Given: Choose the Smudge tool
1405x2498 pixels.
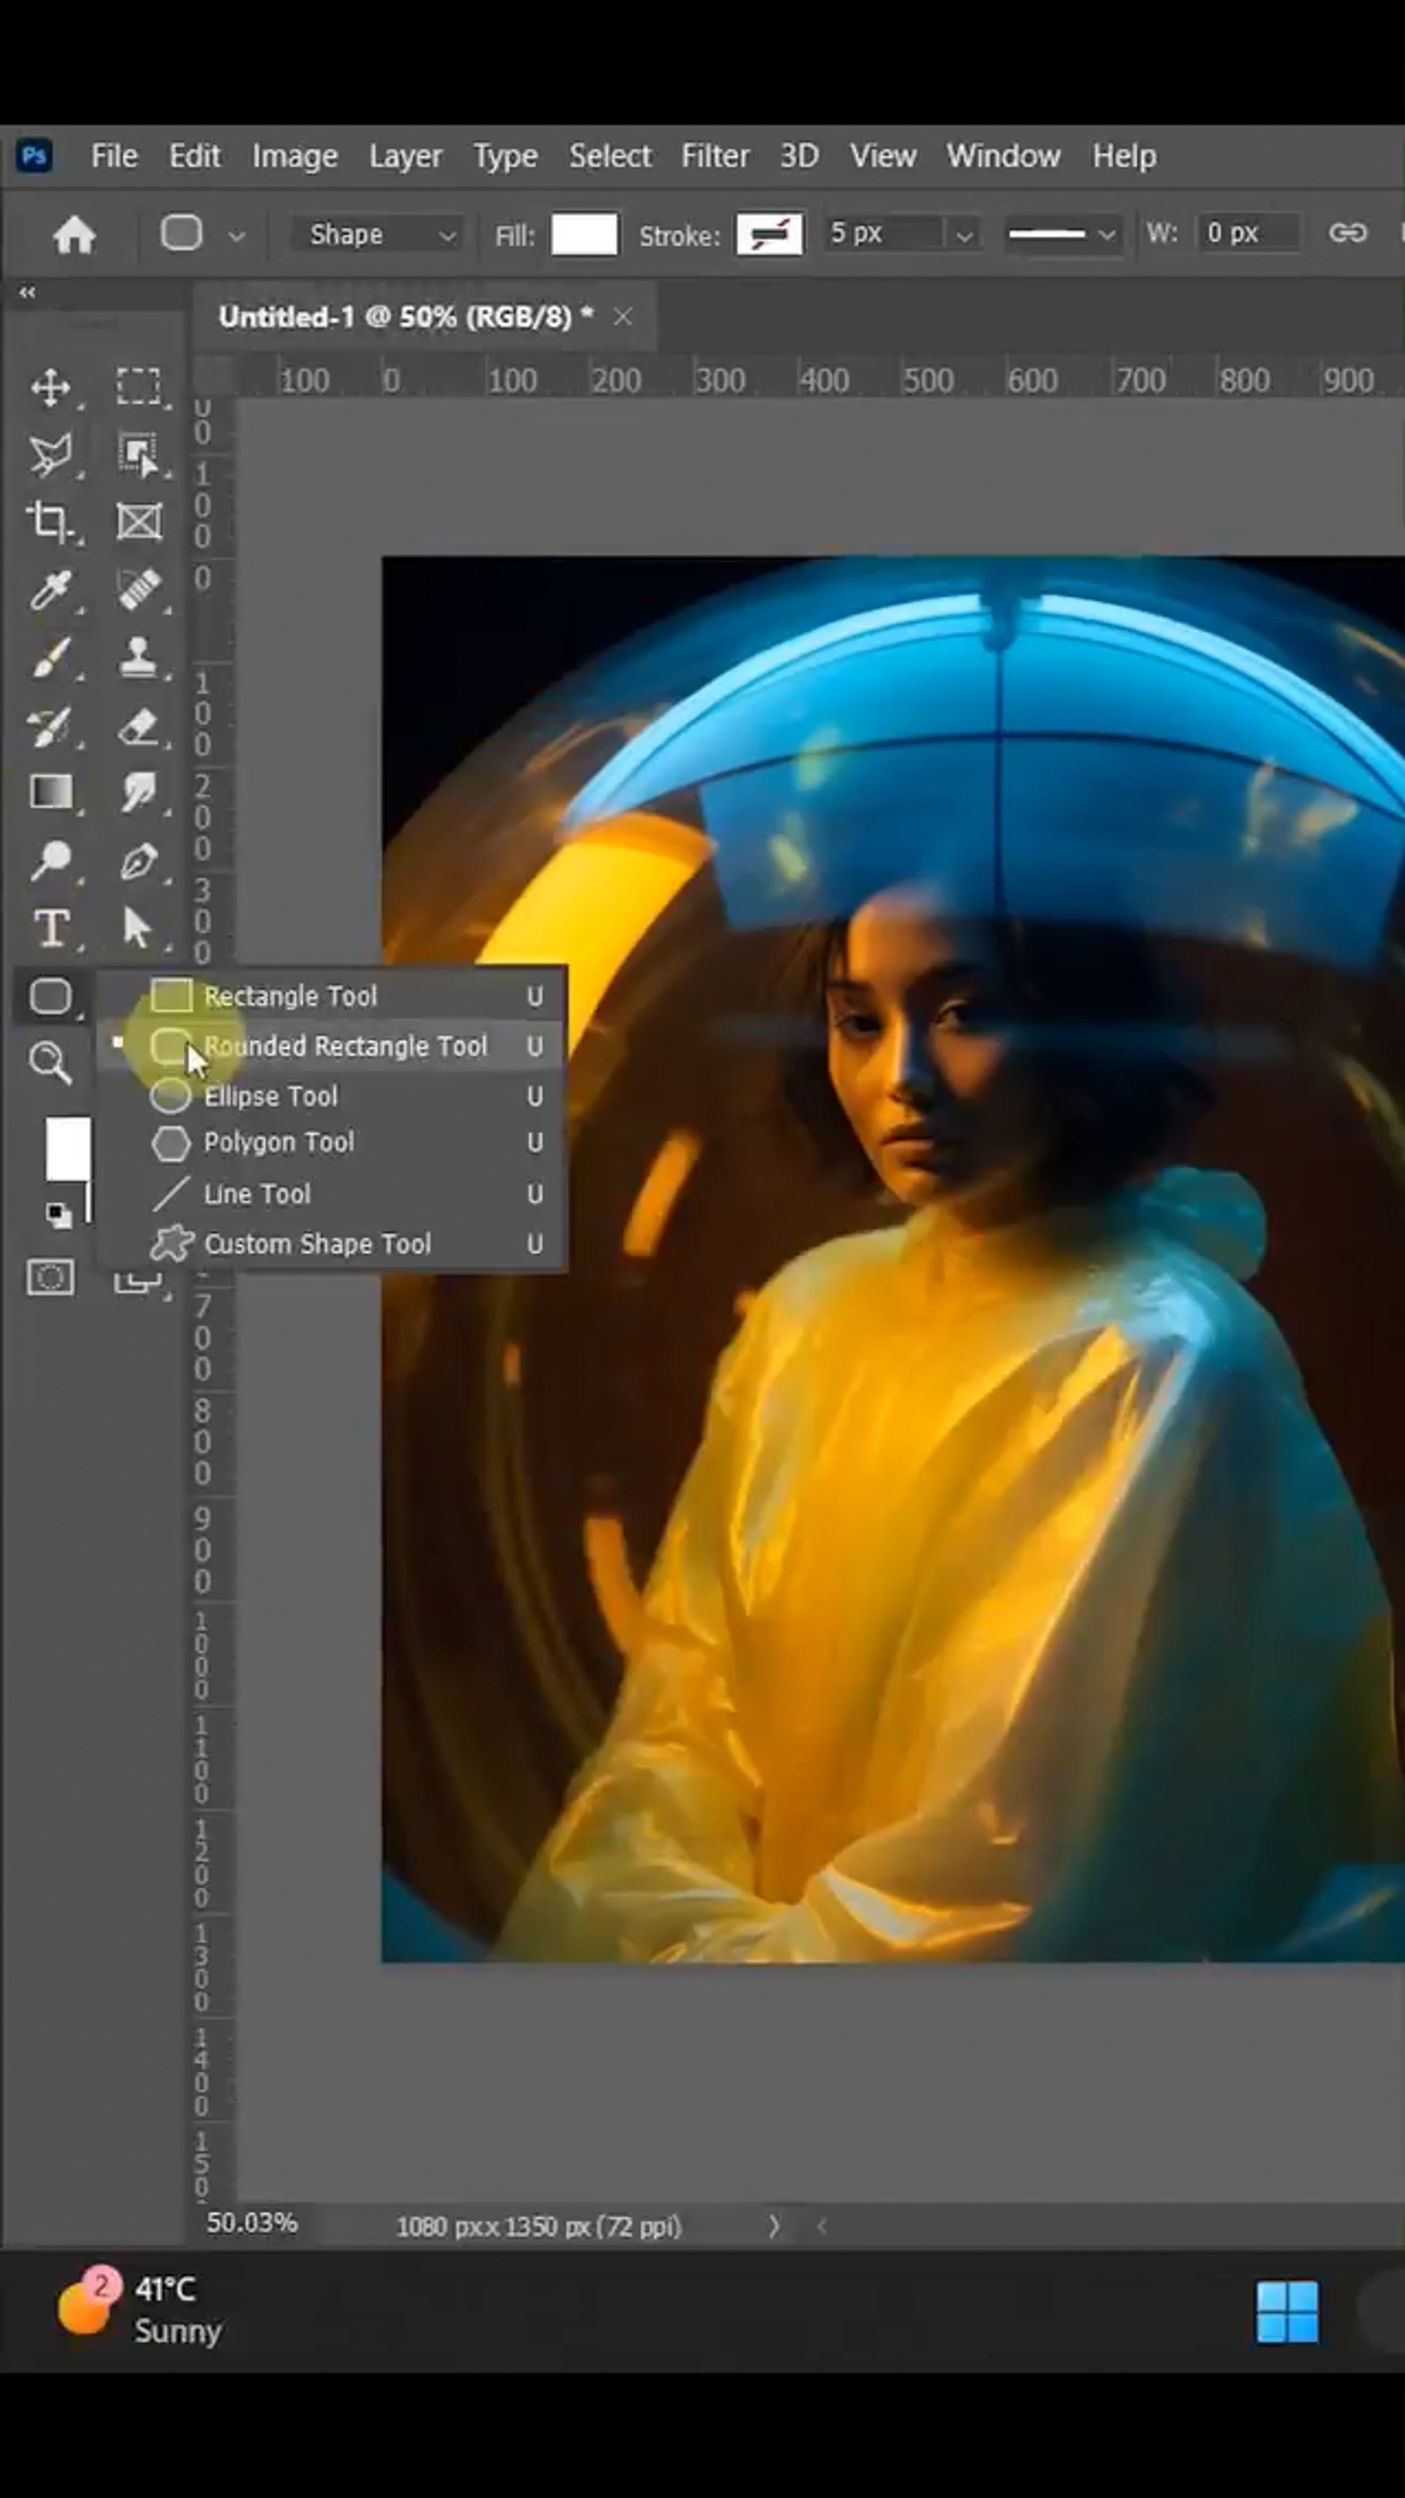Looking at the screenshot, I should tap(139, 792).
